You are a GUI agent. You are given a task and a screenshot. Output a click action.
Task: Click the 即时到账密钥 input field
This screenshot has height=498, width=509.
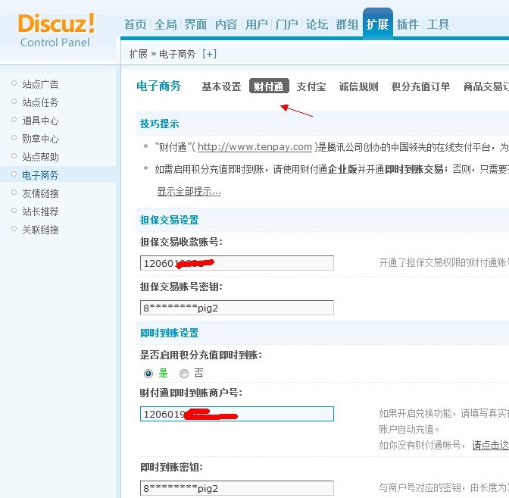coord(236,488)
